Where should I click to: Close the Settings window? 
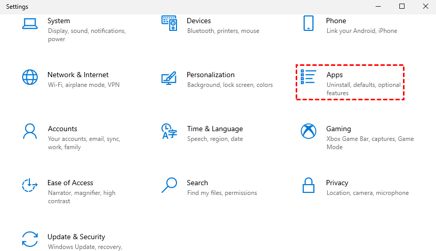425,7
